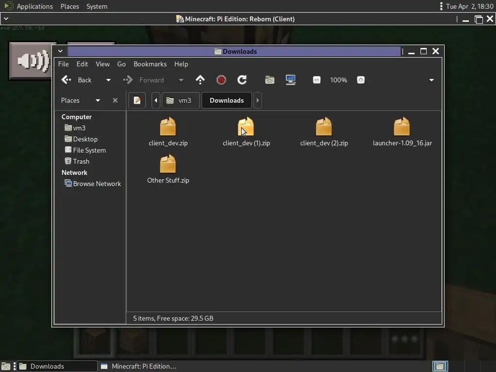496x372 pixels.
Task: Open the Edit menu
Action: tap(82, 64)
